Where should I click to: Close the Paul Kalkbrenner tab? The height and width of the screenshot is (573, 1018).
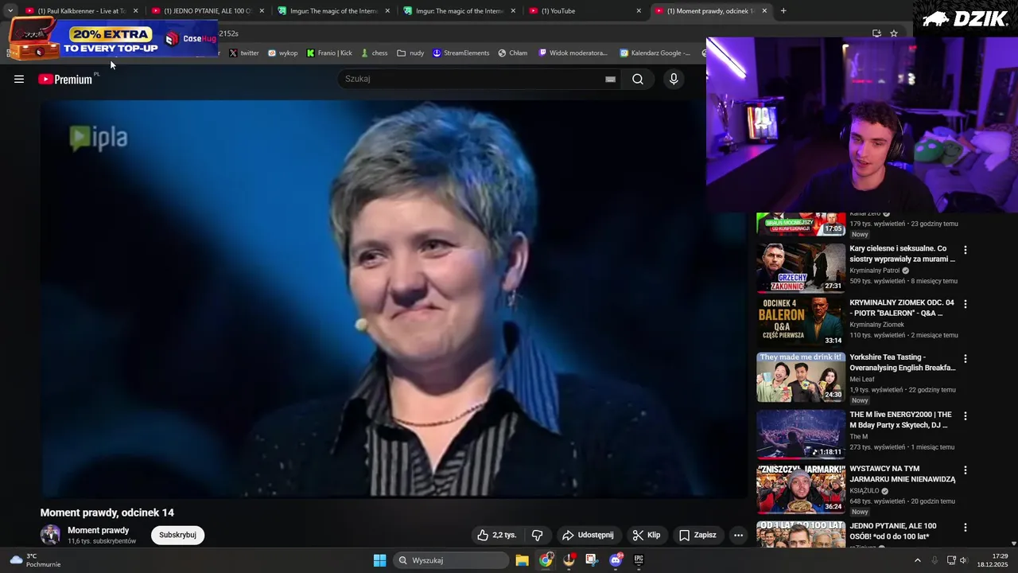pyautogui.click(x=135, y=11)
